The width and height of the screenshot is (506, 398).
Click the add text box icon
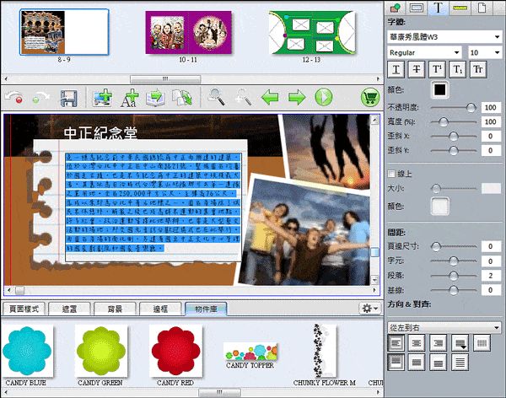[x=131, y=98]
